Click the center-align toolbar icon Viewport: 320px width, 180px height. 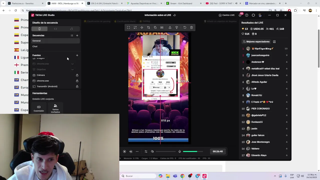click(x=142, y=27)
